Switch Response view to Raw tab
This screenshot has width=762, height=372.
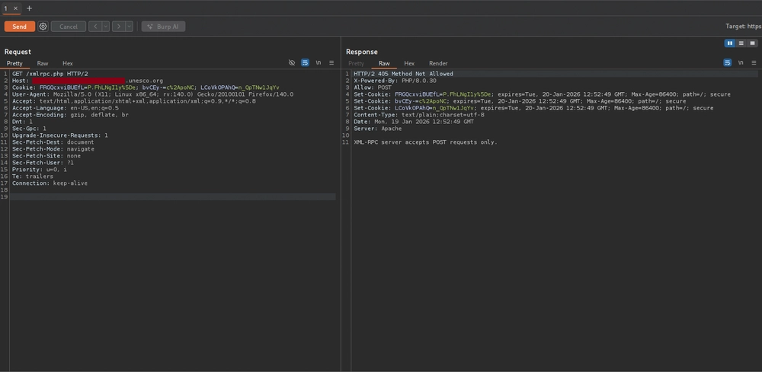click(x=384, y=64)
